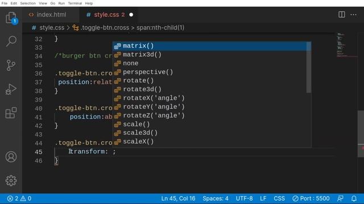The height and width of the screenshot is (204, 364).
Task: Split the editor right
Action: pos(341,15)
